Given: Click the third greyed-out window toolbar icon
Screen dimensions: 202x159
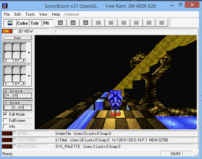Looking at the screenshot, I should [124, 23].
